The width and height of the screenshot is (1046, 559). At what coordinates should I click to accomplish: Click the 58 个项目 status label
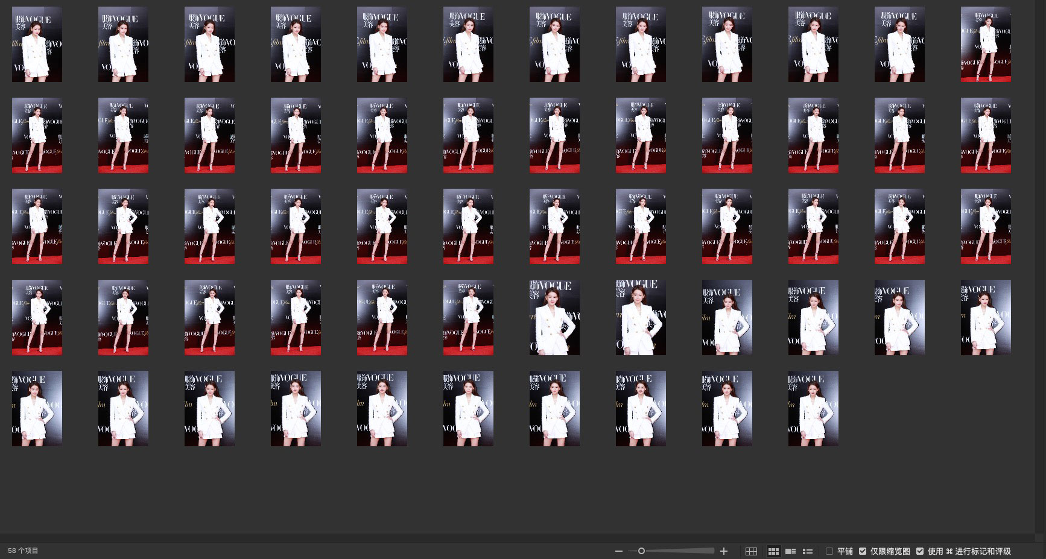tap(23, 551)
